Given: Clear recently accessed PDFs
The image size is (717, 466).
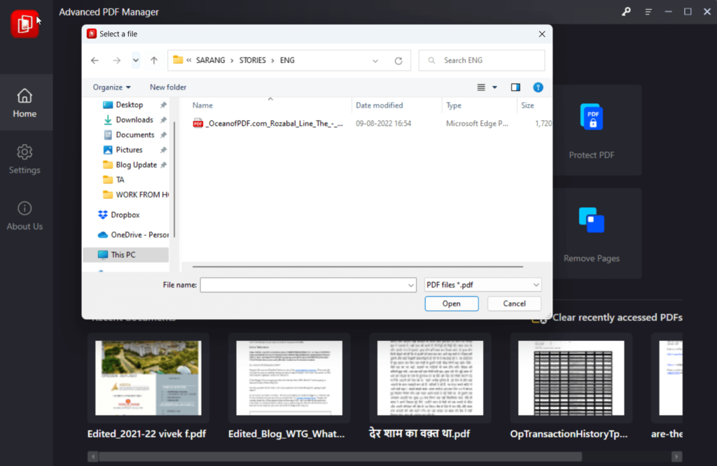Looking at the screenshot, I should point(608,318).
